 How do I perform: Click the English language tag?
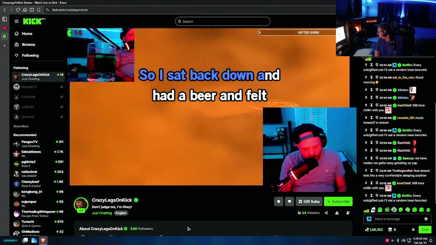(x=121, y=213)
